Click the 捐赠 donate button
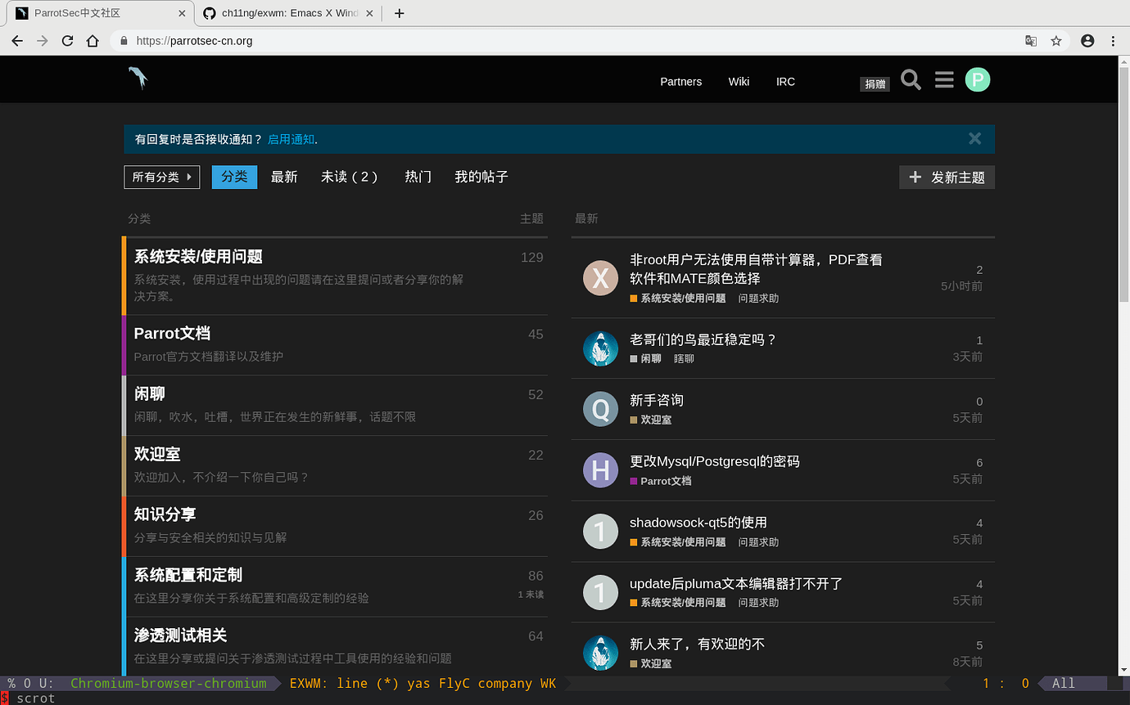 coord(874,83)
